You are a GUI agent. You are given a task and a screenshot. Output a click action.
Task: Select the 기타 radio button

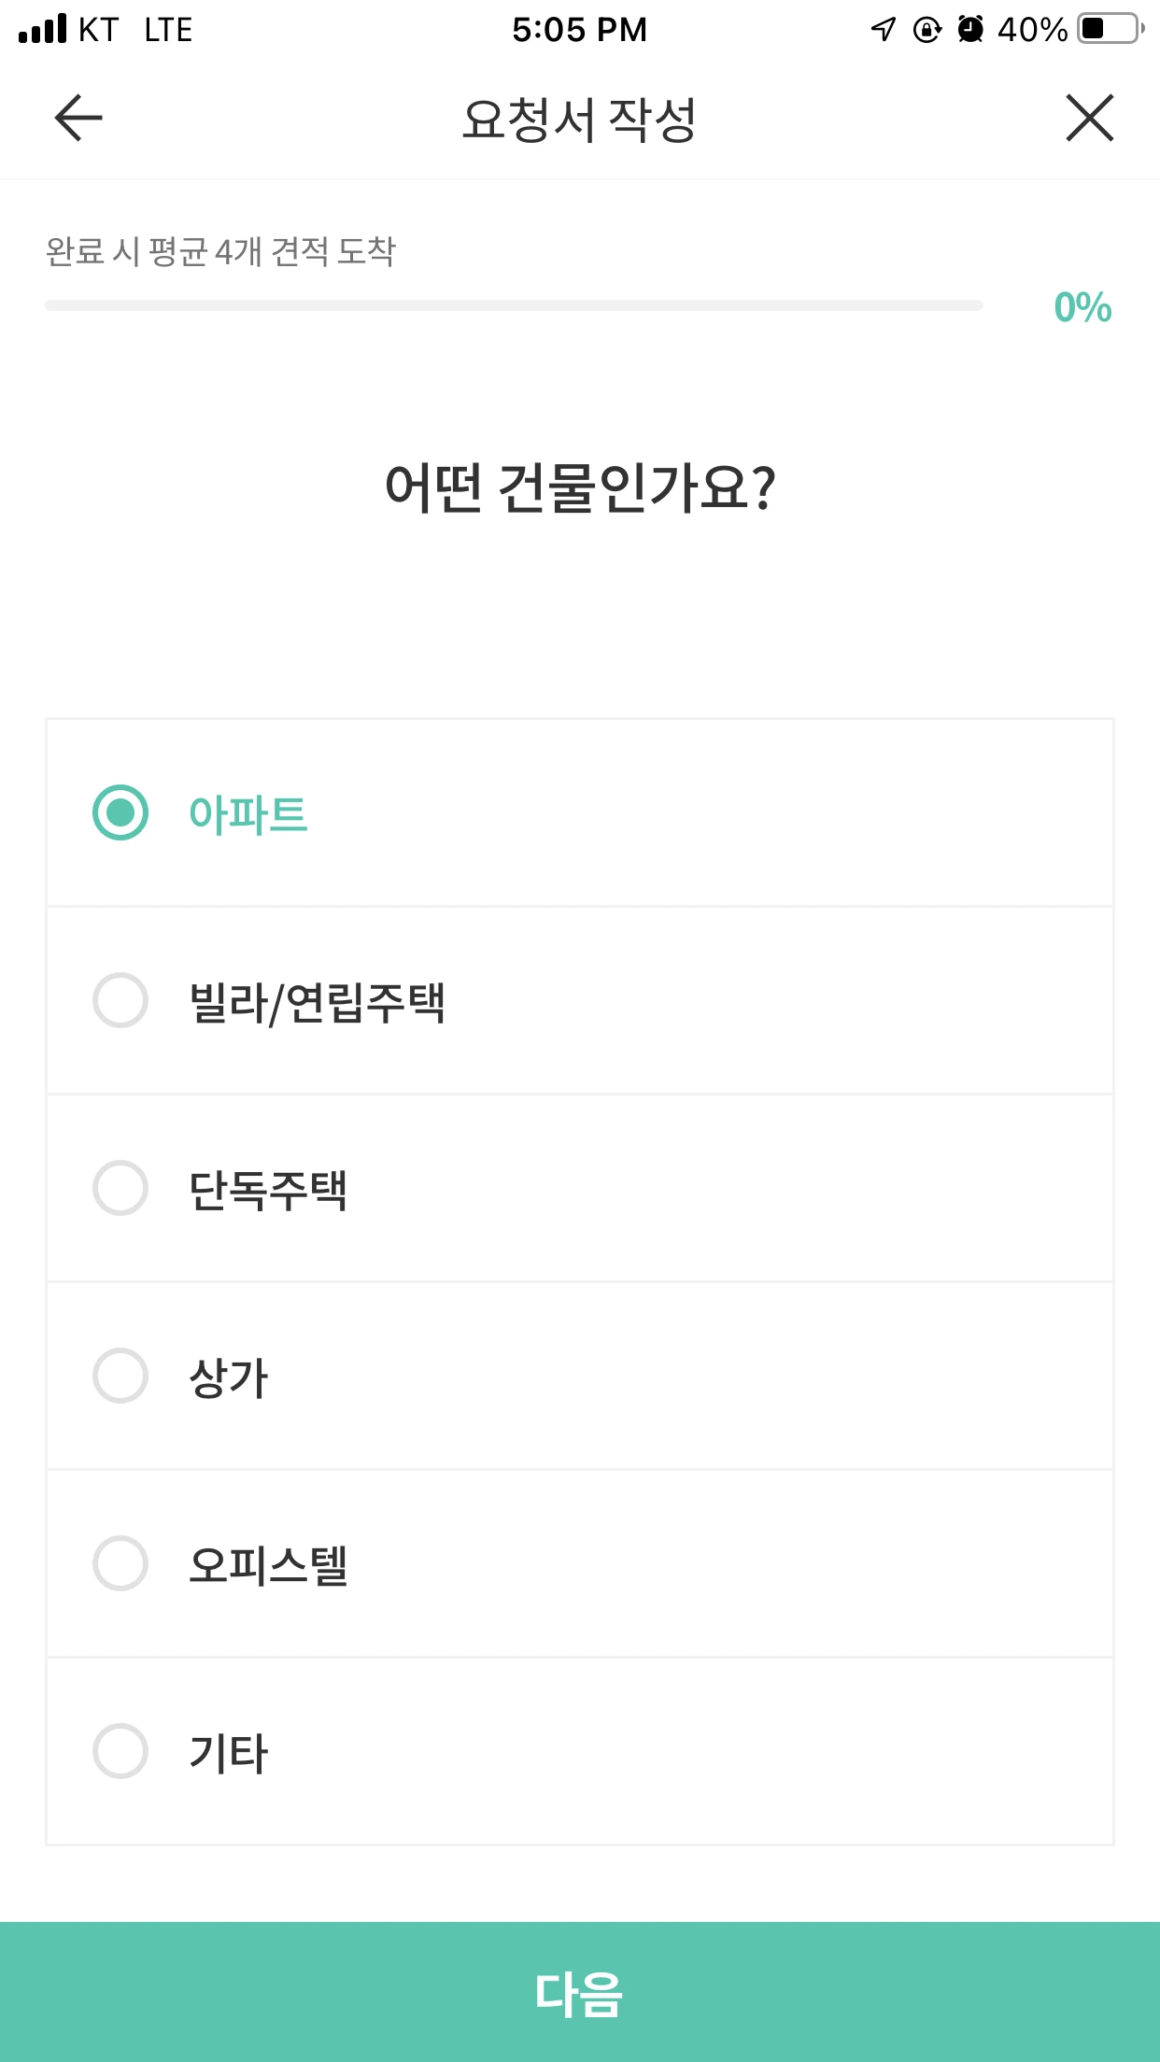click(x=120, y=1751)
